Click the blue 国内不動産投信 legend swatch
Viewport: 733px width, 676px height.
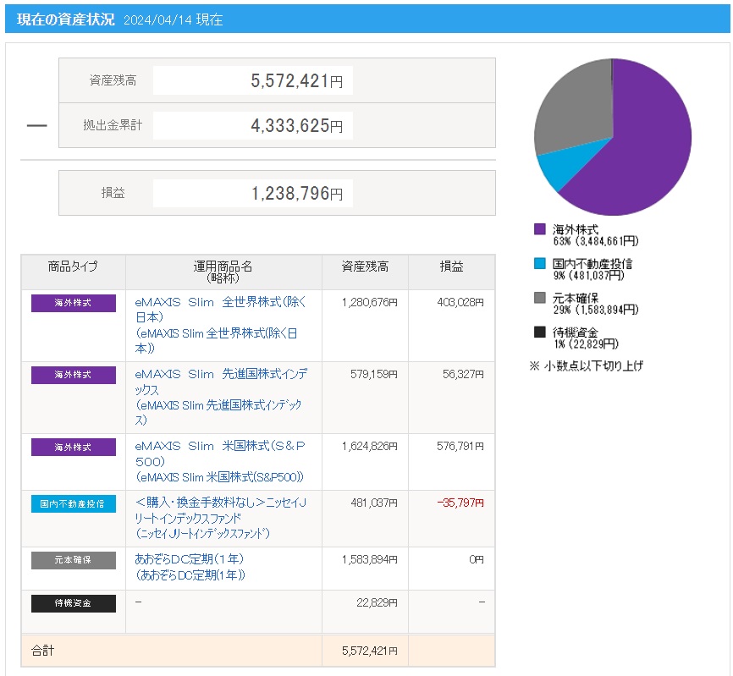pos(540,264)
